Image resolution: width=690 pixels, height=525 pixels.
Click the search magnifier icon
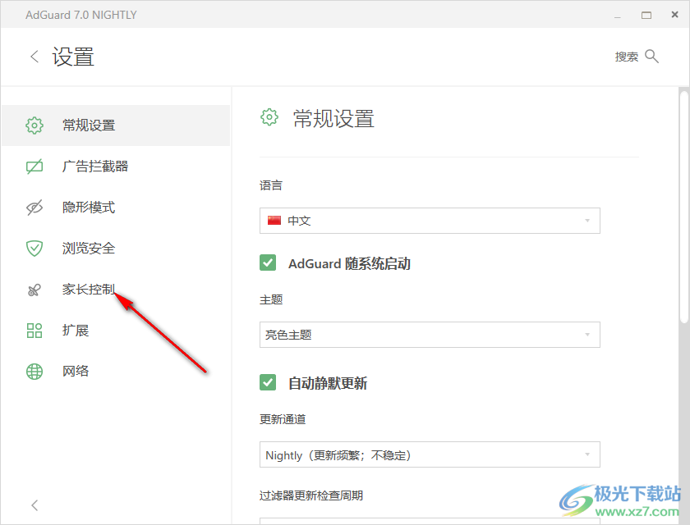coord(652,57)
